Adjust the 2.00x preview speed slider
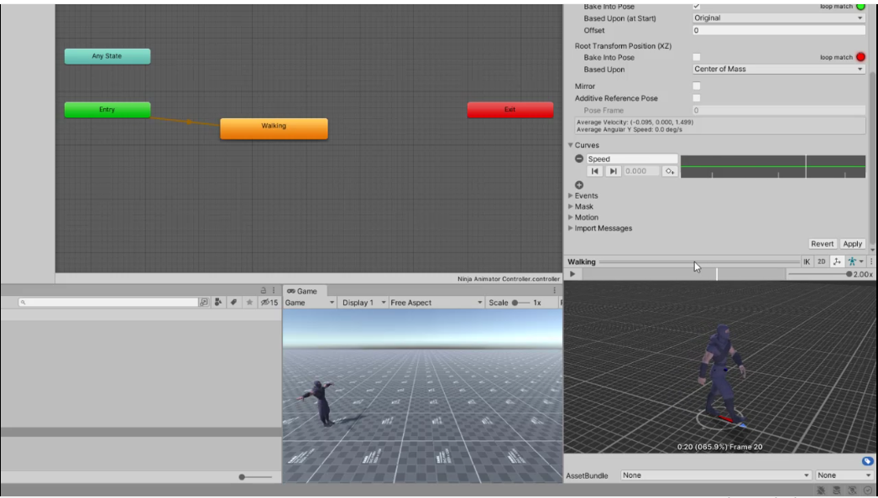This screenshot has height=498, width=878. point(848,272)
